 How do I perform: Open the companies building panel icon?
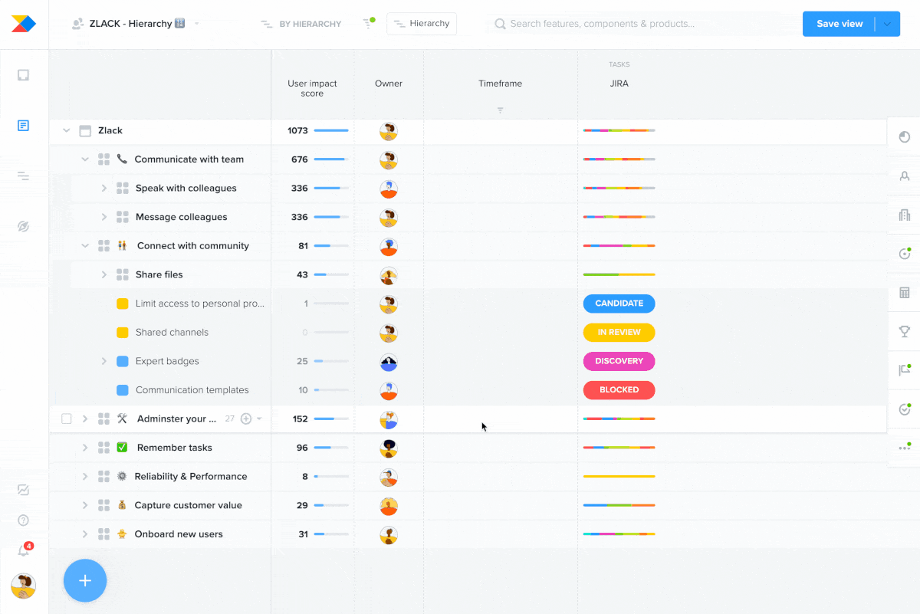pos(905,215)
